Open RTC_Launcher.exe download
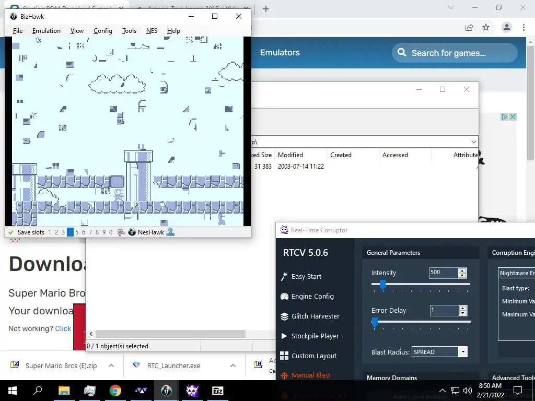This screenshot has height=401, width=535. tap(173, 365)
